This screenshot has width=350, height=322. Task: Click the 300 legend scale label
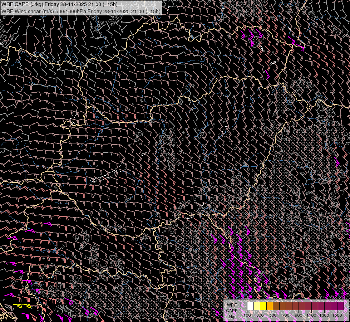(x=260, y=315)
